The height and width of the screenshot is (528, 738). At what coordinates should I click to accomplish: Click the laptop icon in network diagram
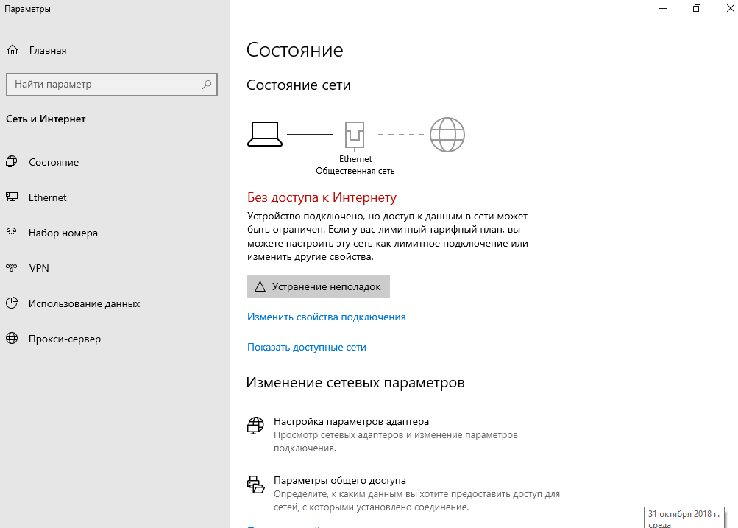[x=265, y=134]
